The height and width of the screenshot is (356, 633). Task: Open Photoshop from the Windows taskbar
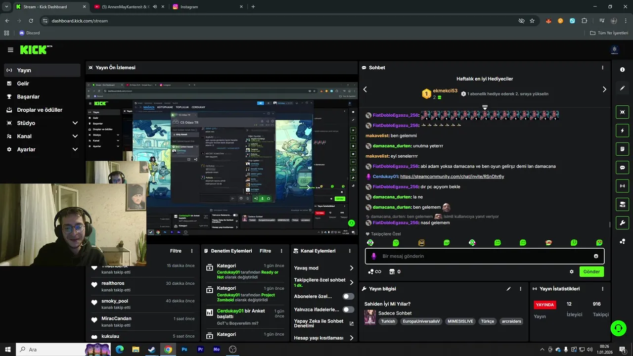(184, 349)
